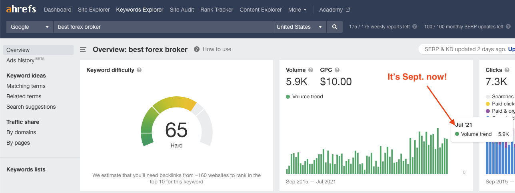Click the Sep 2015 — Jul 2021 date range

coord(311,181)
